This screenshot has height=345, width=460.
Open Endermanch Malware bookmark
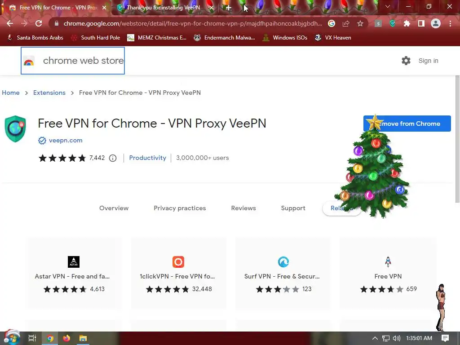225,38
